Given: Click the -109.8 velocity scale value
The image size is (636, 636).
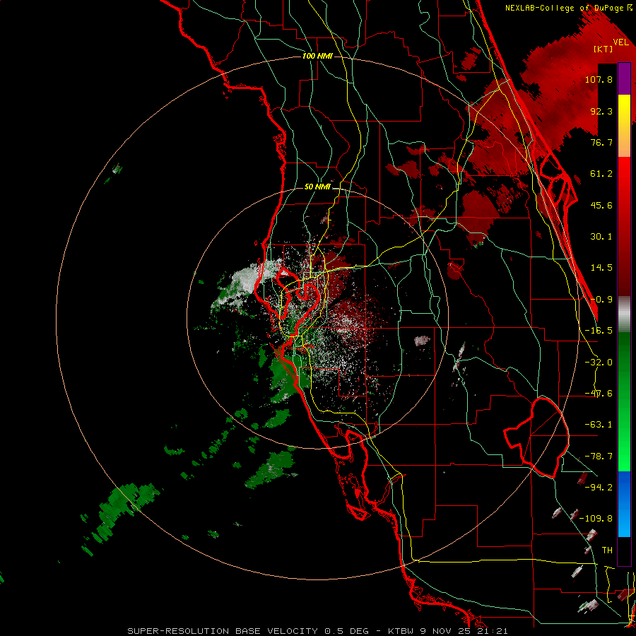Looking at the screenshot, I should [x=596, y=519].
